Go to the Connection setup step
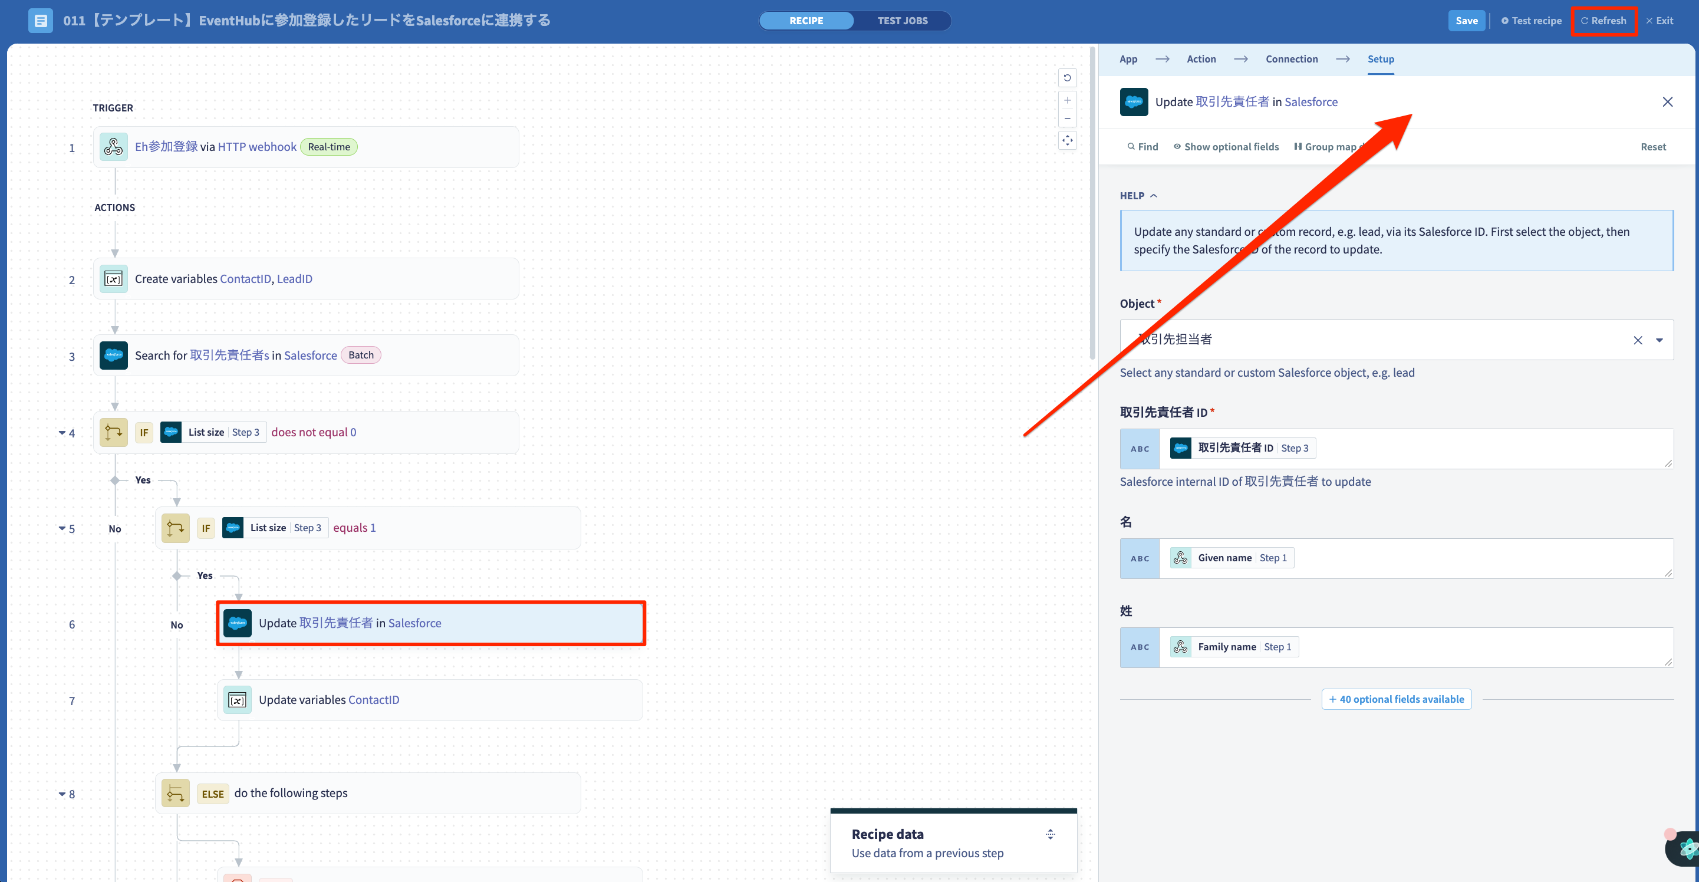 [1292, 59]
